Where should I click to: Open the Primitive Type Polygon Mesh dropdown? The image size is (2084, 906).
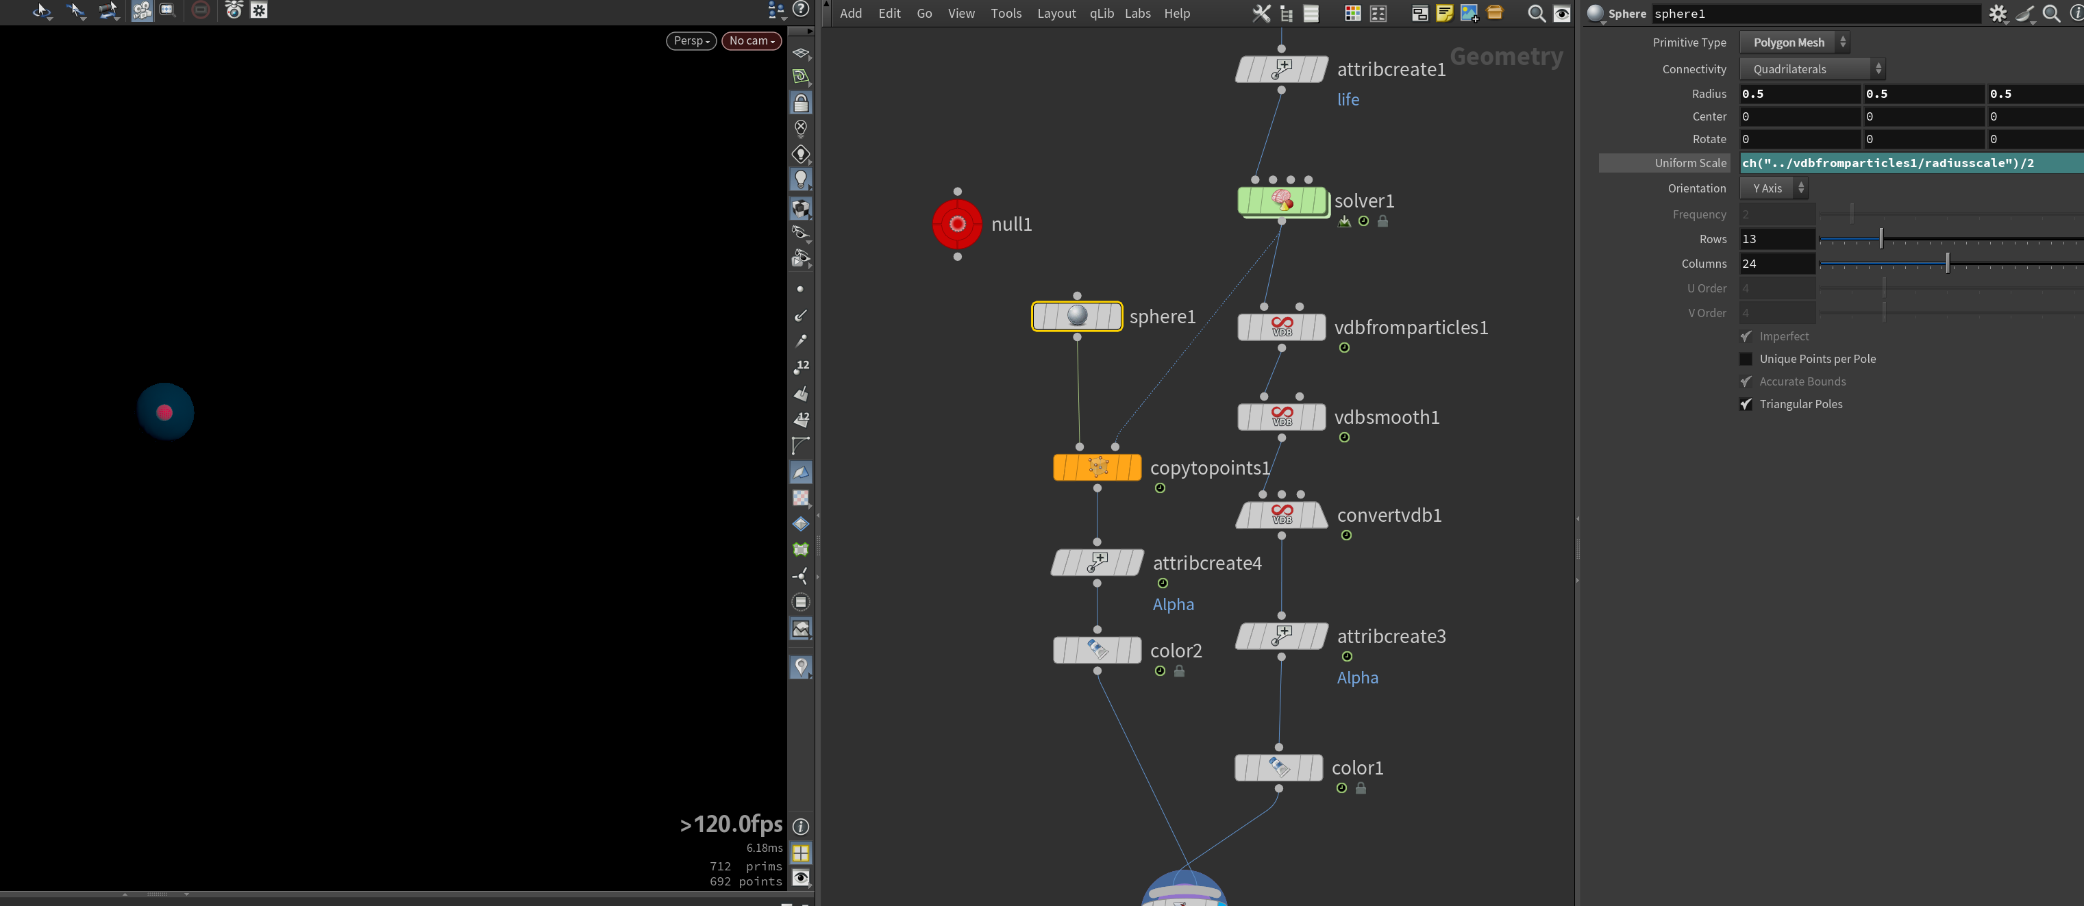(x=1794, y=42)
